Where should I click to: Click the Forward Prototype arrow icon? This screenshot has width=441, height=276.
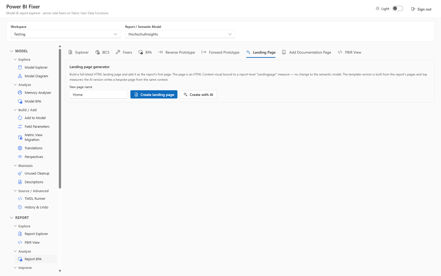(x=204, y=52)
